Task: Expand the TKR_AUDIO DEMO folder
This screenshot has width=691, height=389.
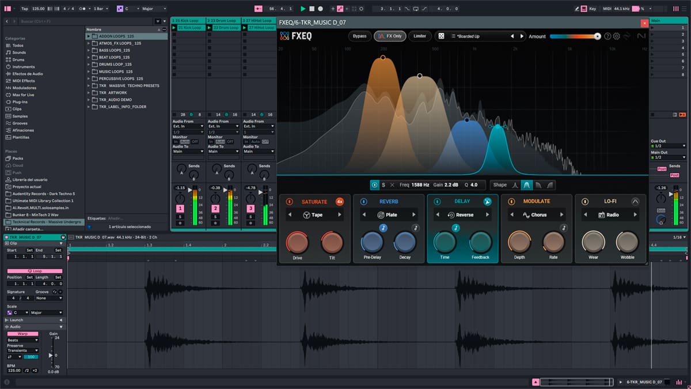Action: [x=89, y=100]
